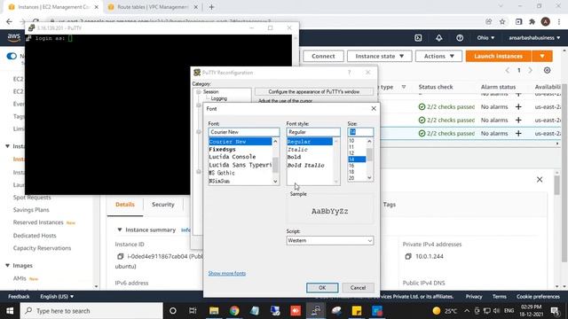Go back in browser history
Image resolution: width=568 pixels, height=319 pixels.
tap(9, 21)
